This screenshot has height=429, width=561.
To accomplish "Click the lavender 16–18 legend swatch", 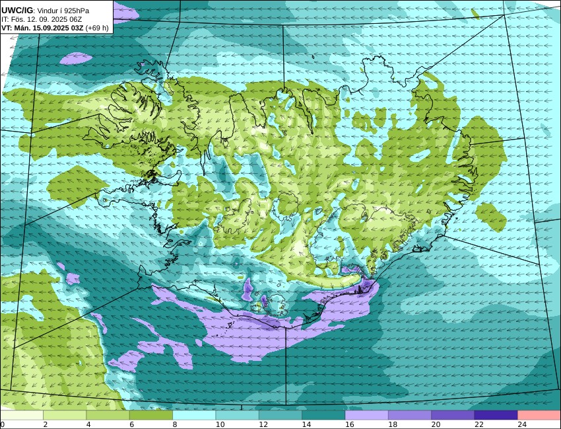I will pyautogui.click(x=367, y=415).
